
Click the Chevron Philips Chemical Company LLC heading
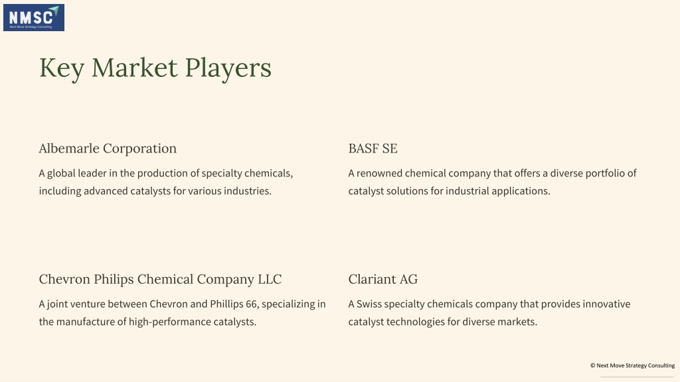(161, 279)
